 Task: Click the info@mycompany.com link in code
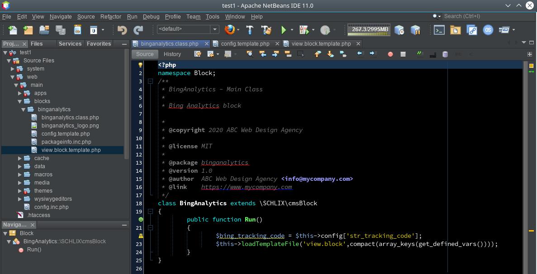(x=317, y=179)
